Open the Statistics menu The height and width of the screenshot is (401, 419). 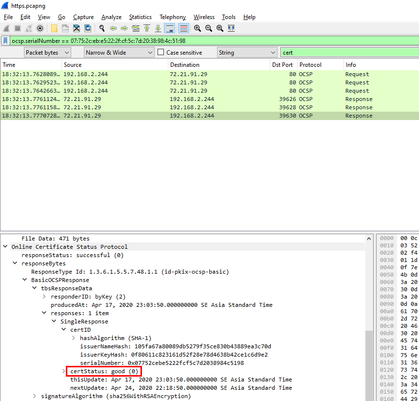coord(140,17)
